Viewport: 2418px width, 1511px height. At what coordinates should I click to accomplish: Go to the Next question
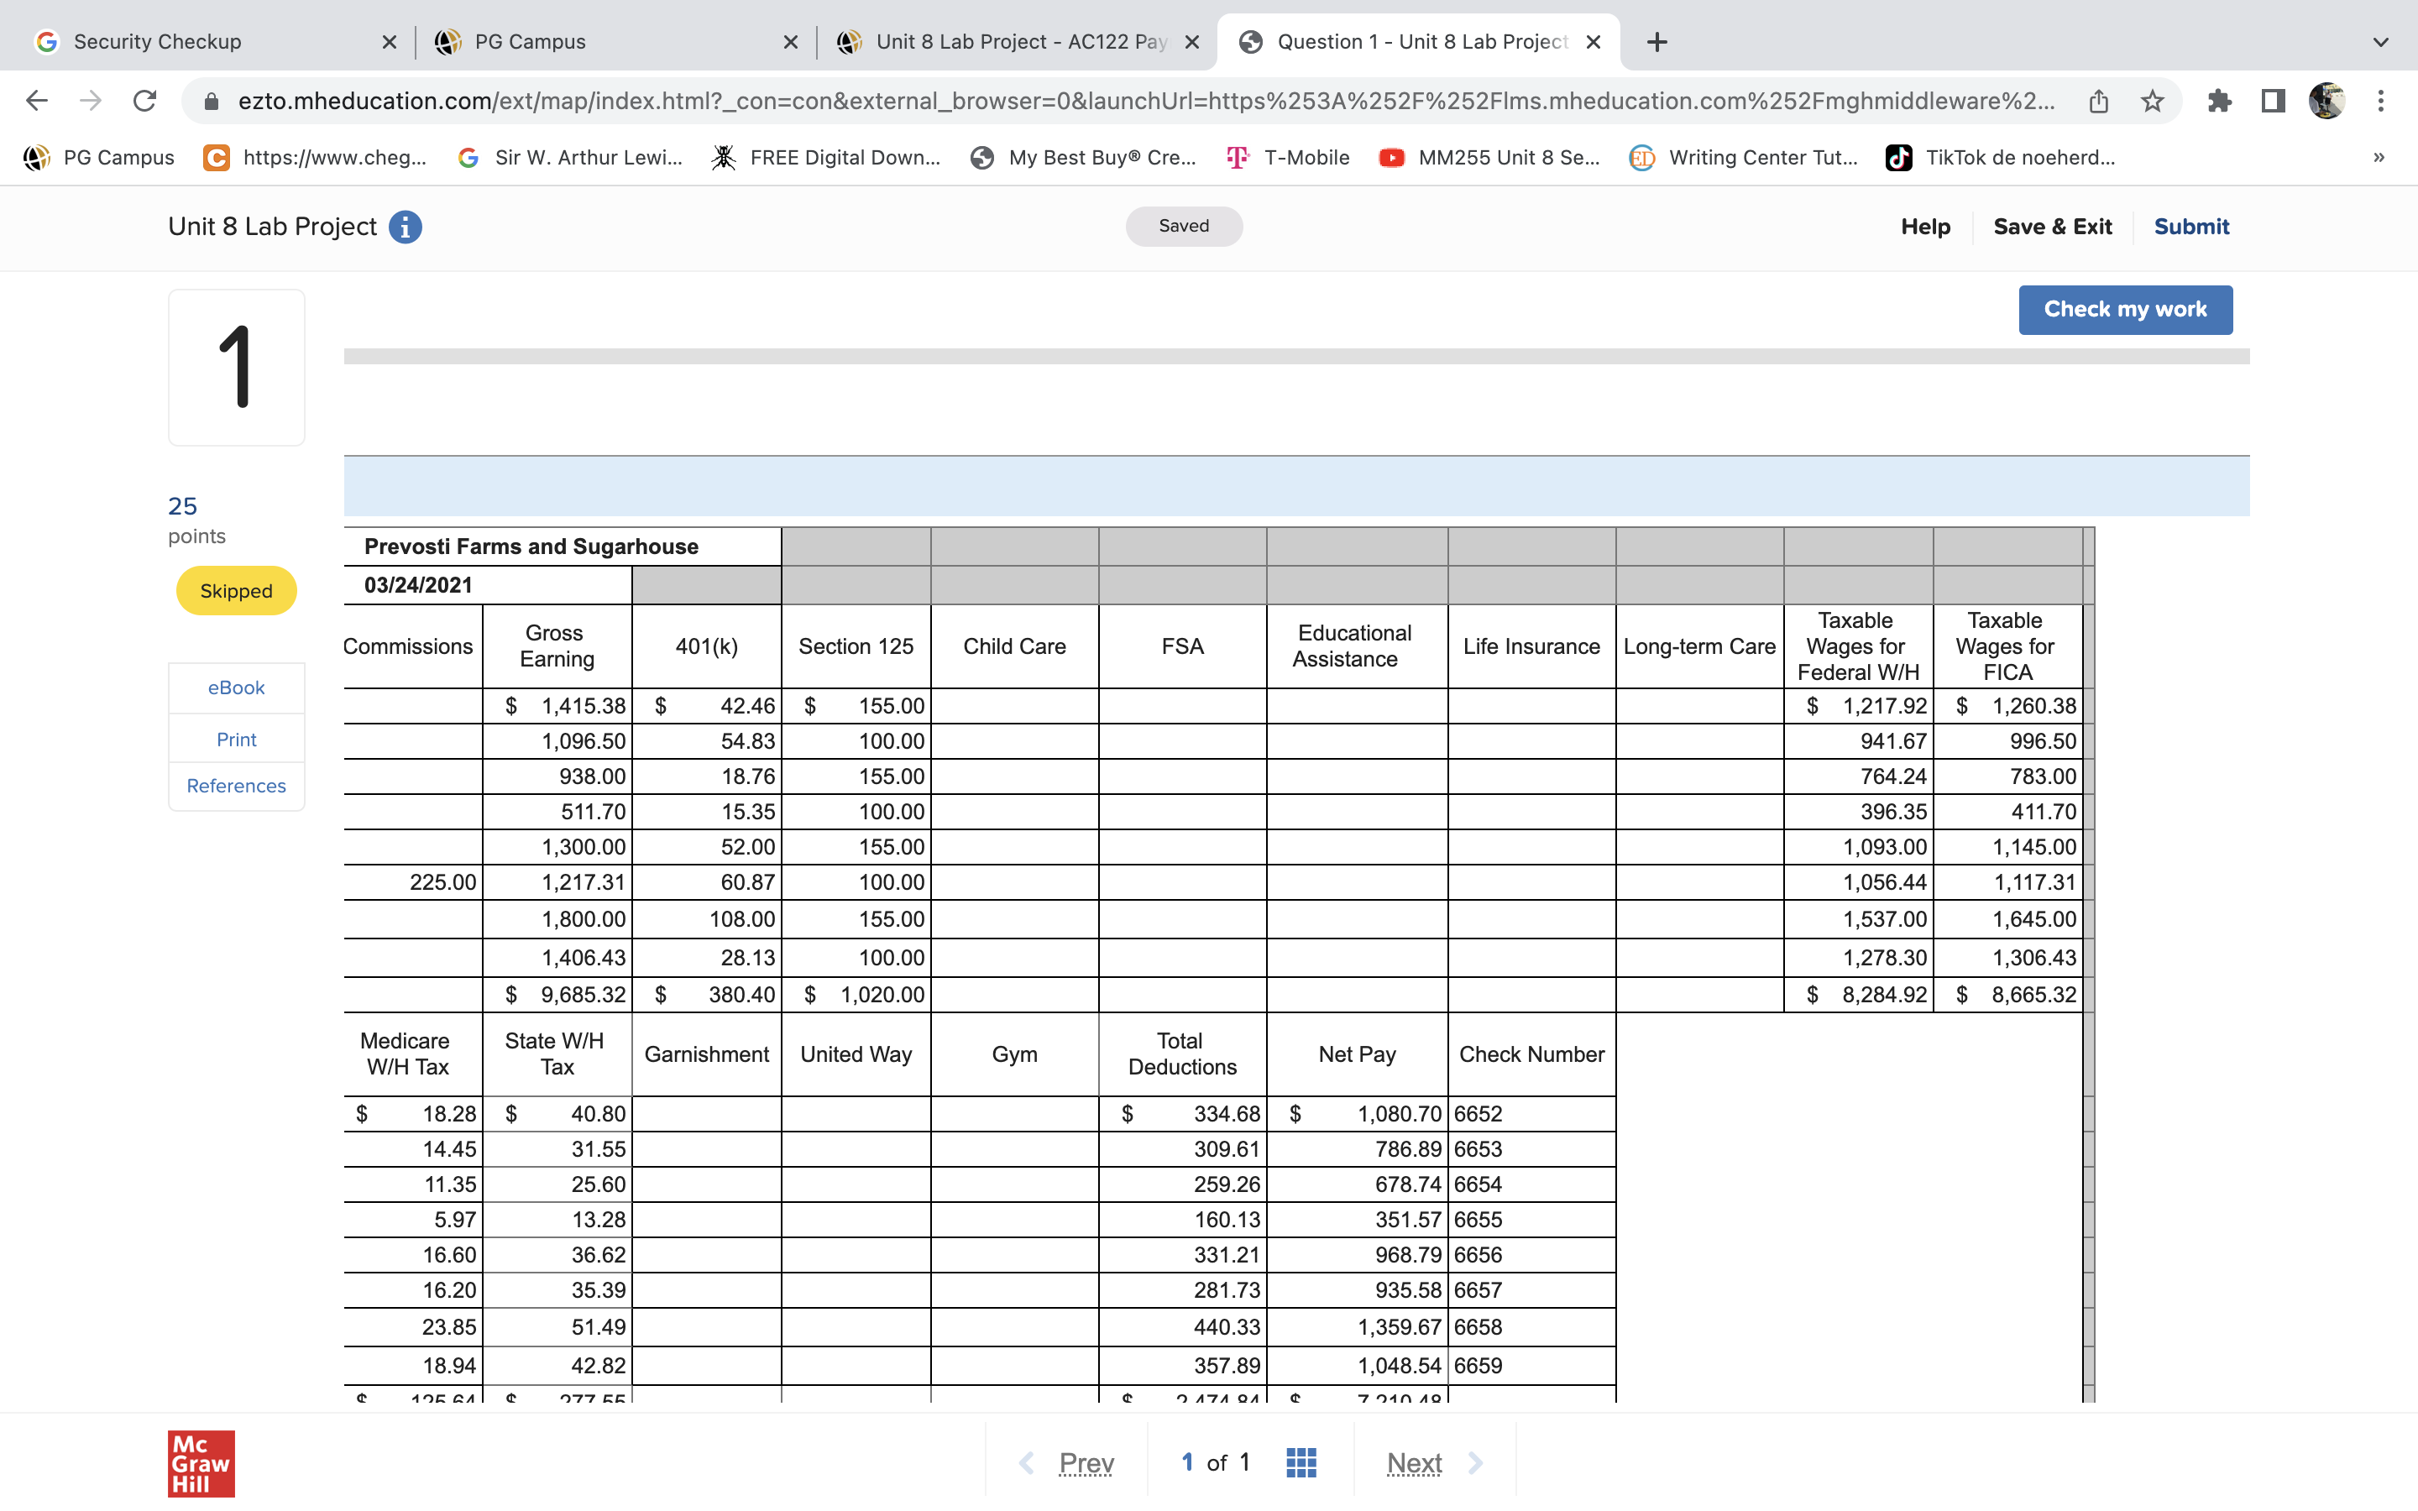click(x=1414, y=1462)
